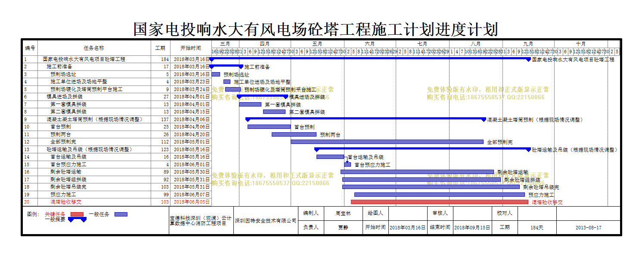Select the 首台预制 Gantt bar
The height and width of the screenshot is (256, 642).
[269, 127]
